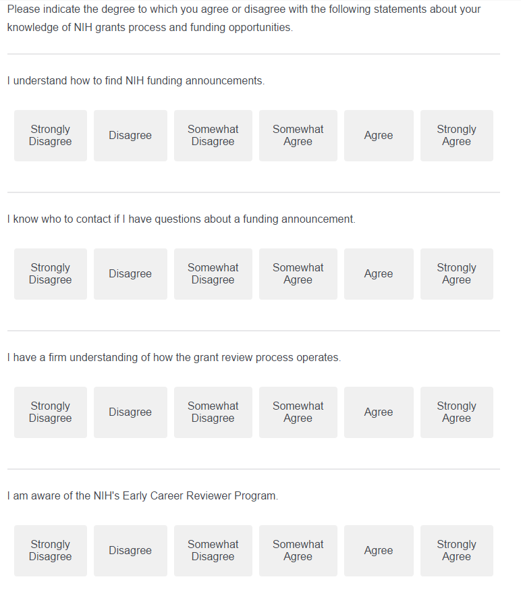Viewport: 521px width, 596px height.
Task: Mark Strongly Agree for grant review process
Action: tap(456, 412)
